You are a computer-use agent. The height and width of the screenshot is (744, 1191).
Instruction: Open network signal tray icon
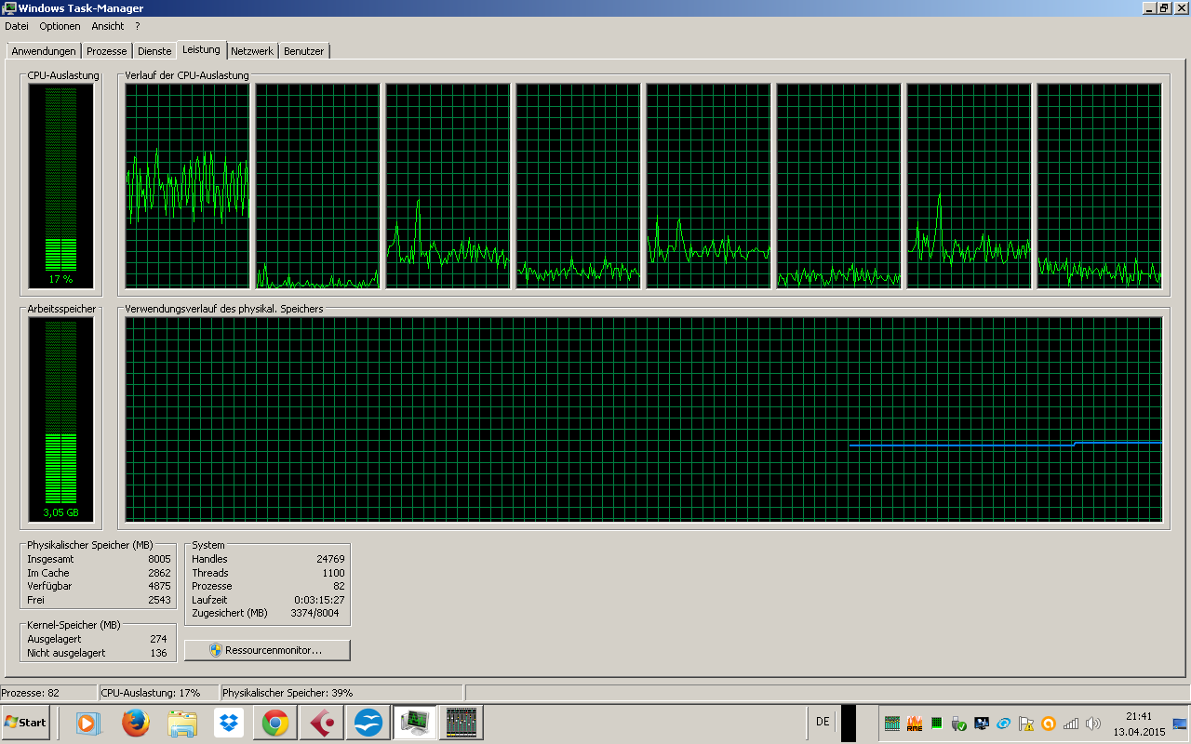1071,724
